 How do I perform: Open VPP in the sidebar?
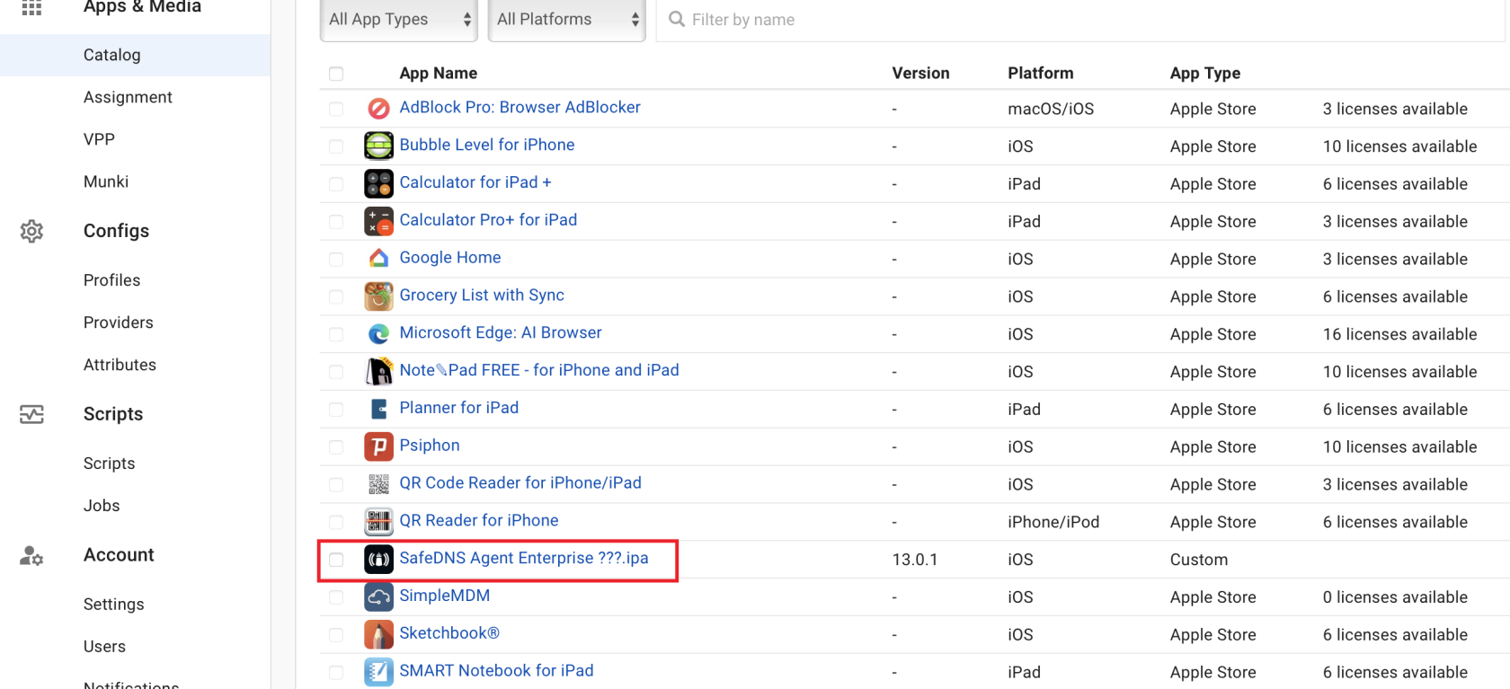99,139
